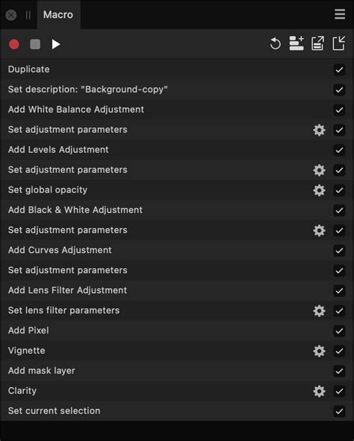This screenshot has height=441, width=354.
Task: Edit Vignette step parameters via gear icon
Action: [x=319, y=351]
